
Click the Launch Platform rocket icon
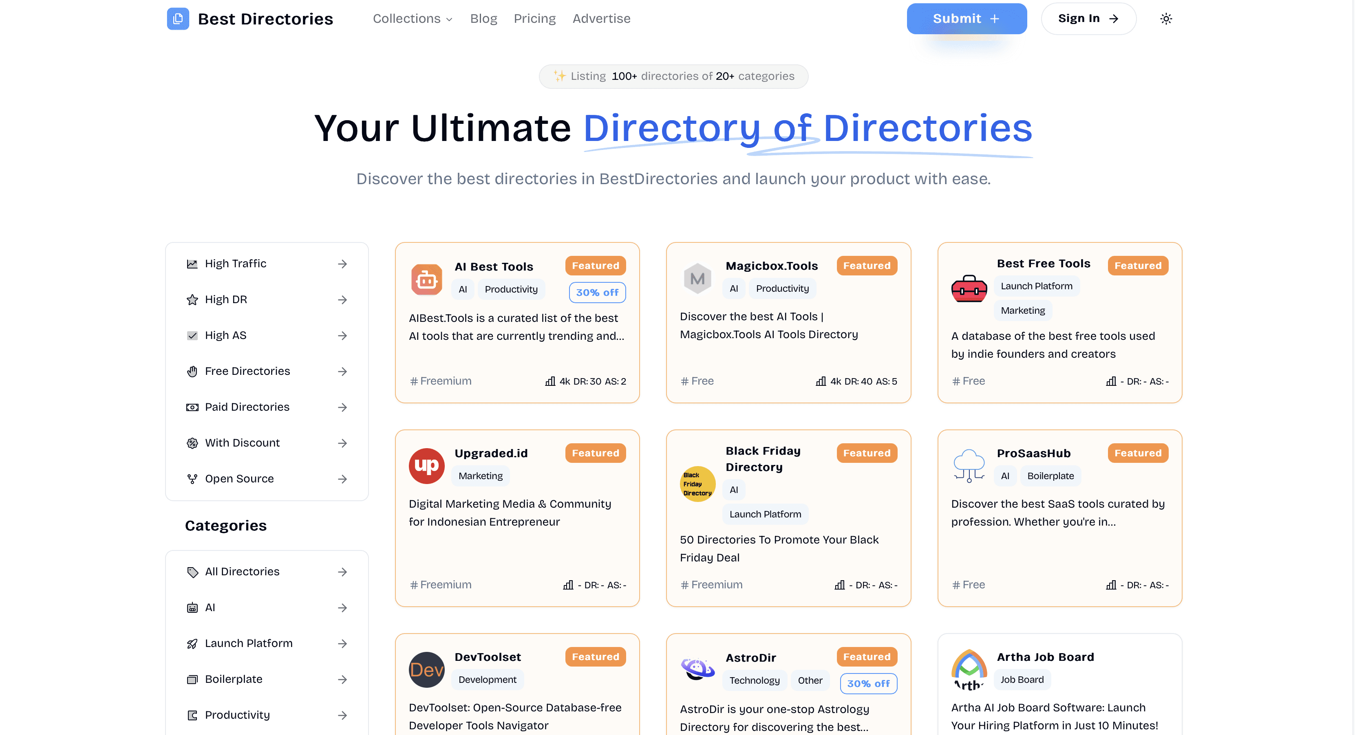pyautogui.click(x=192, y=643)
